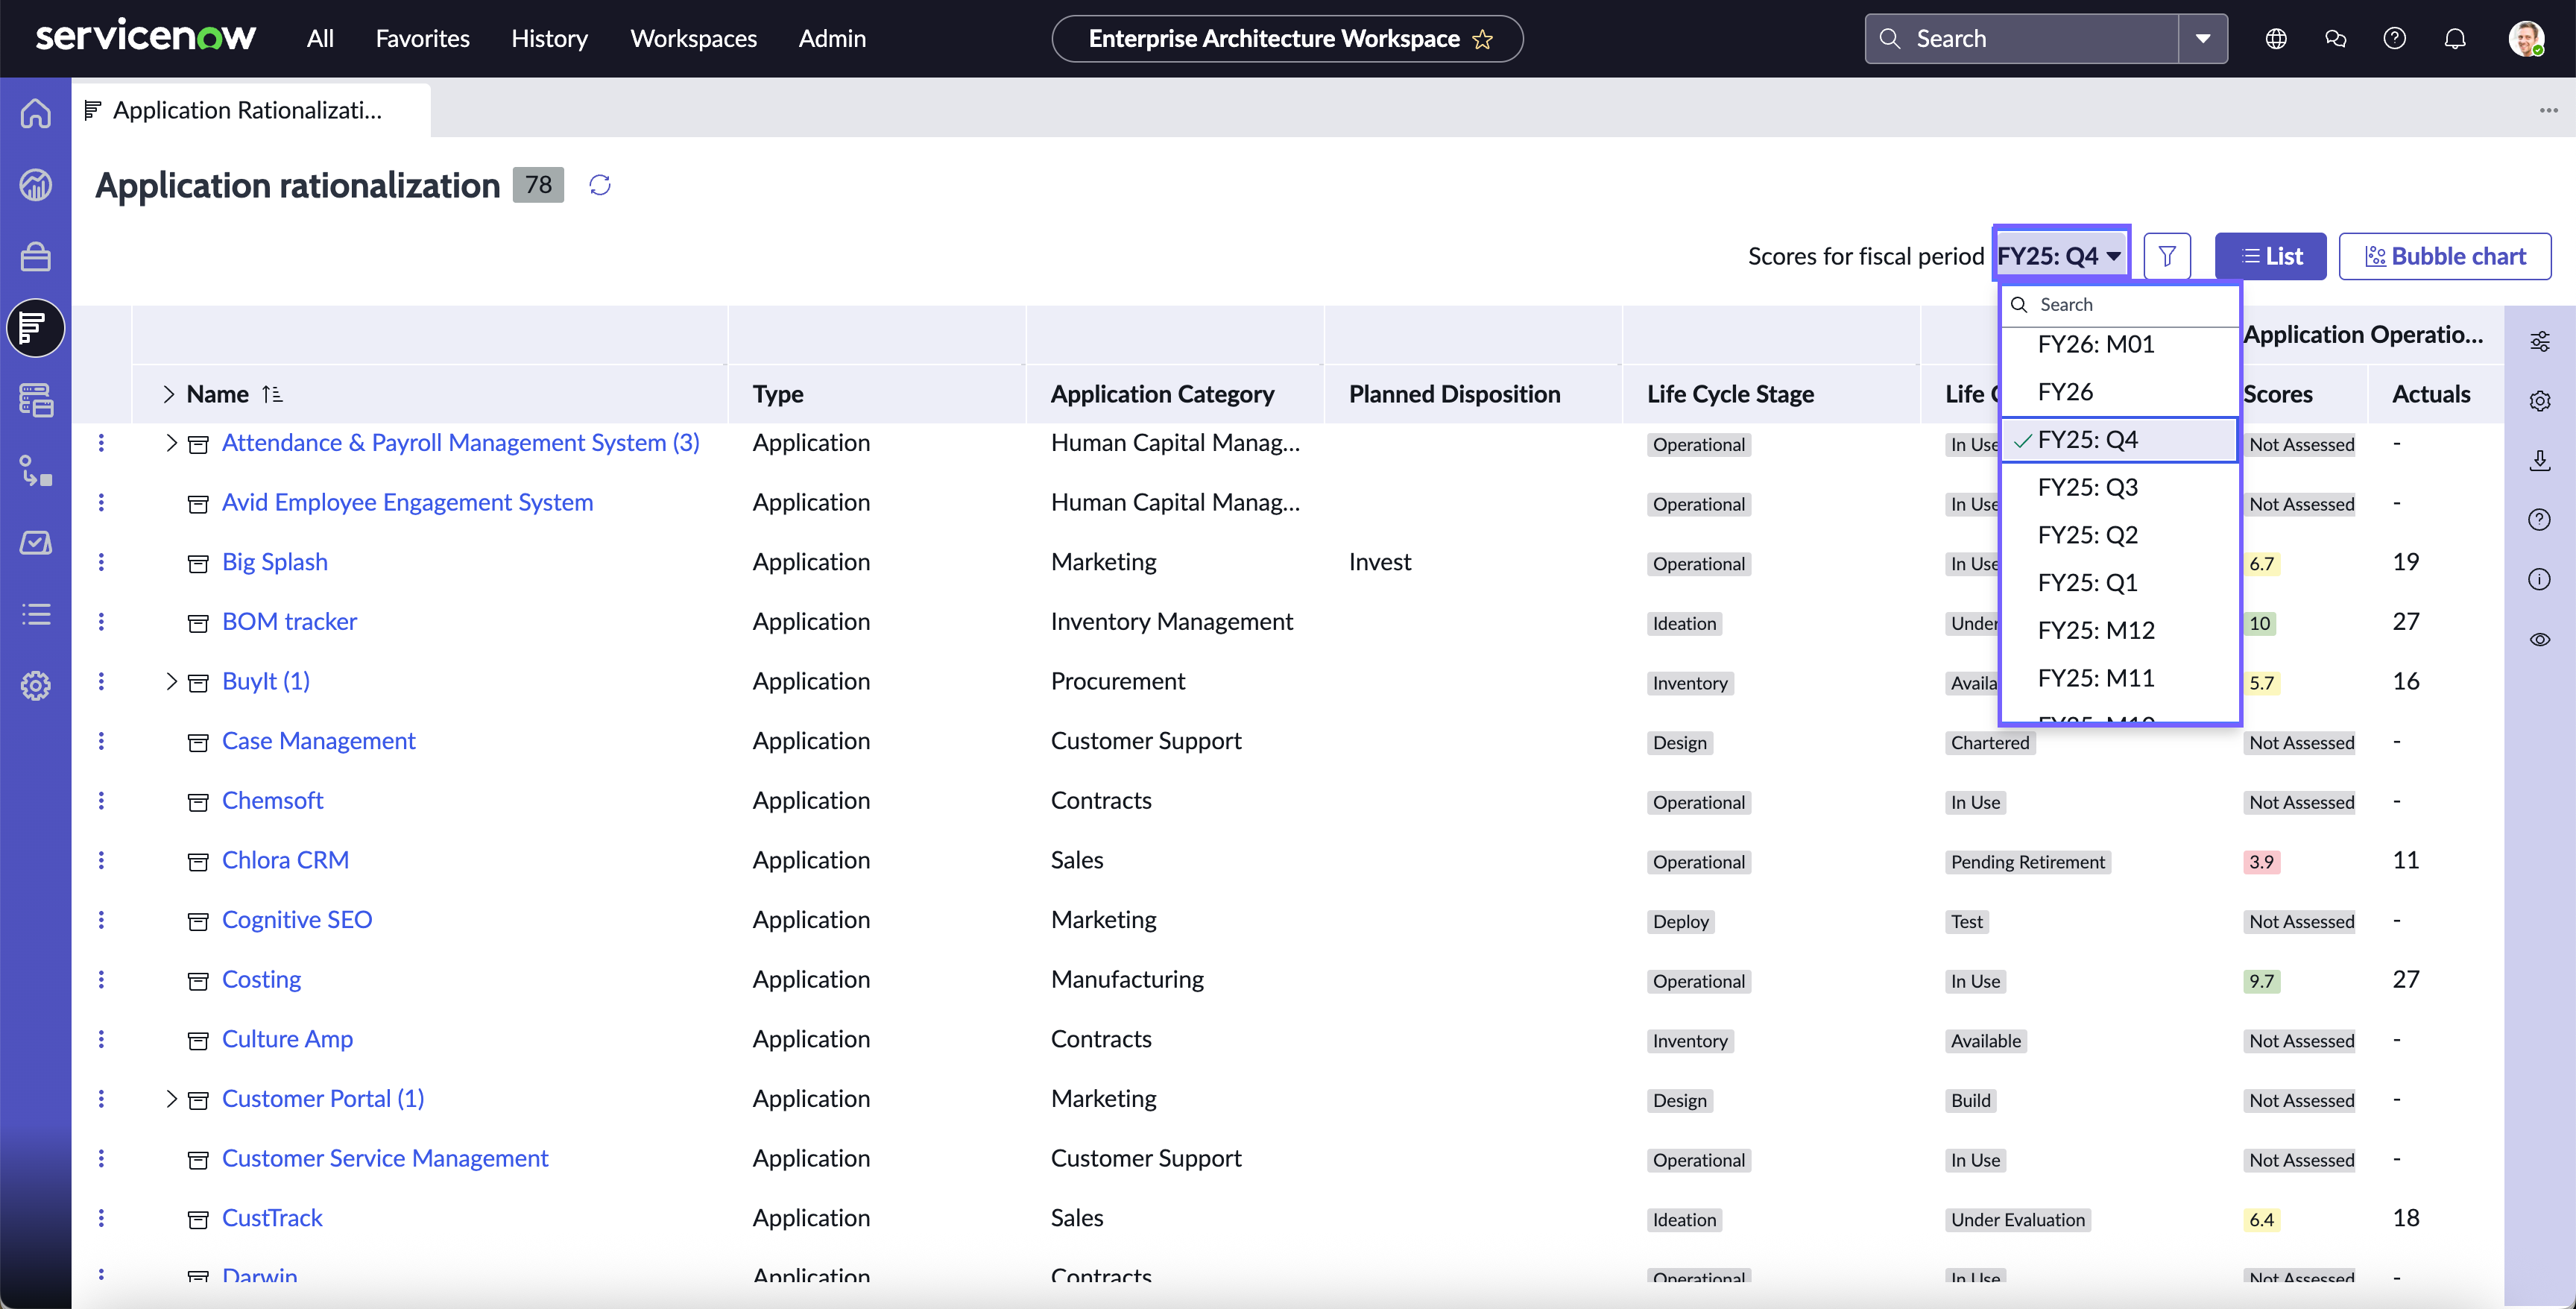Expand all rows via Name header chevron
This screenshot has width=2576, height=1309.
[x=168, y=395]
